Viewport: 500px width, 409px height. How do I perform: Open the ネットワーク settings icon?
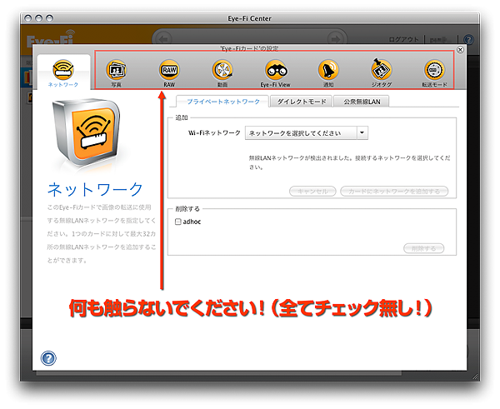click(63, 72)
